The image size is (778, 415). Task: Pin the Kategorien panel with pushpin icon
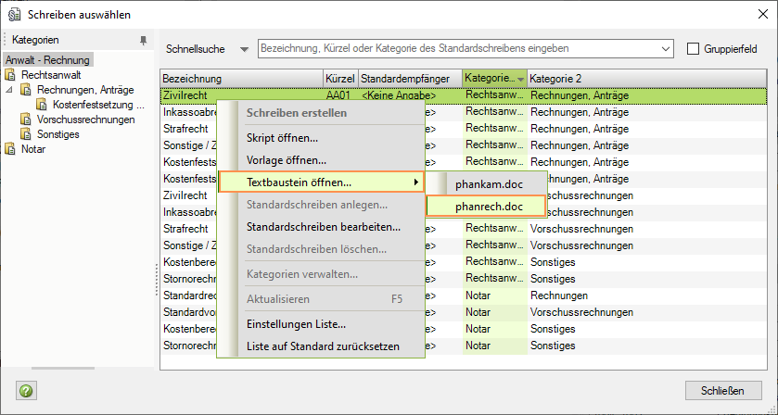coord(143,41)
